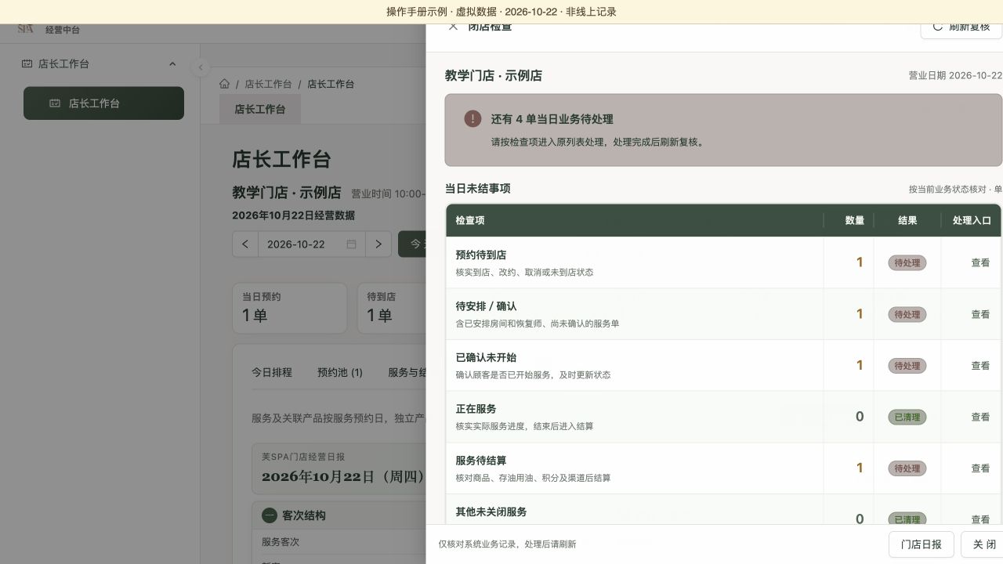Select the 店长工作台 sidebar sub-item

(x=103, y=103)
